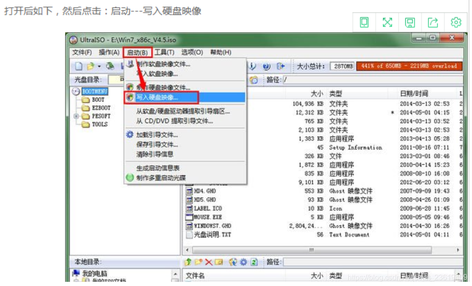Click the lower 路径 path input field
Viewport: 472px width, 286px height.
point(373,262)
